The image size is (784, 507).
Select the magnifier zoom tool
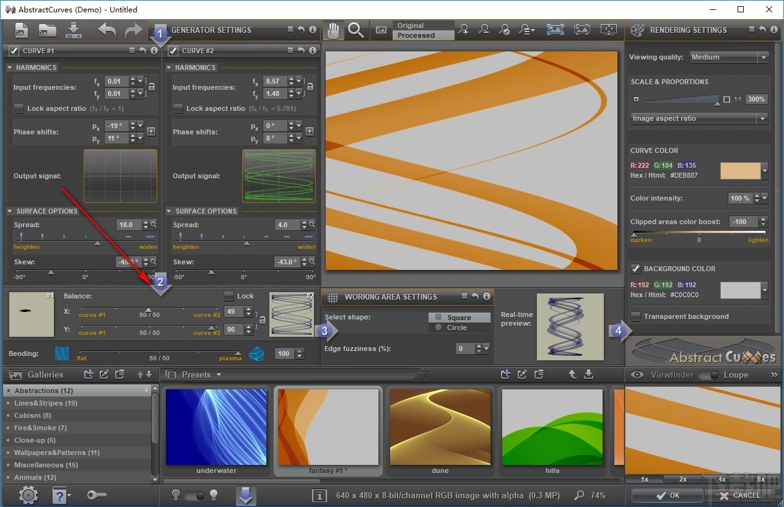click(x=355, y=30)
